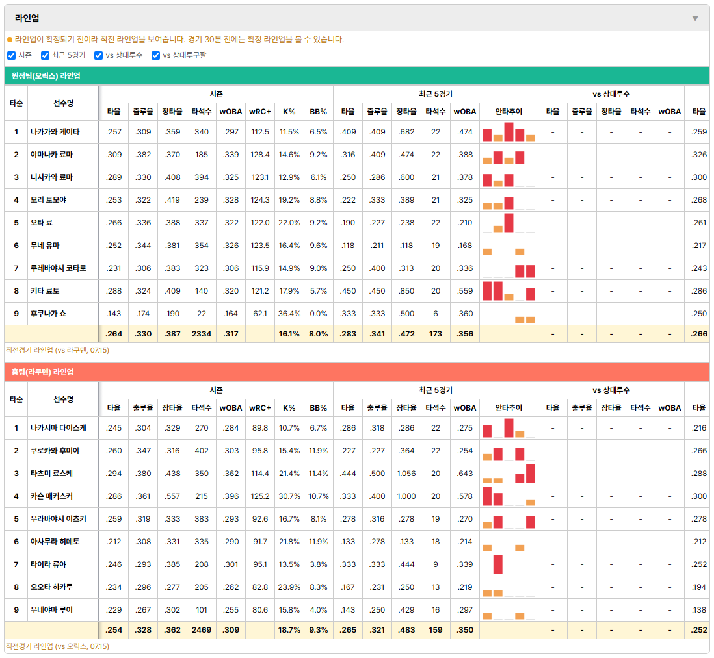Screen dimensions: 714x658
Task: Uncheck the 시즌 checkbox
Action: click(x=12, y=55)
